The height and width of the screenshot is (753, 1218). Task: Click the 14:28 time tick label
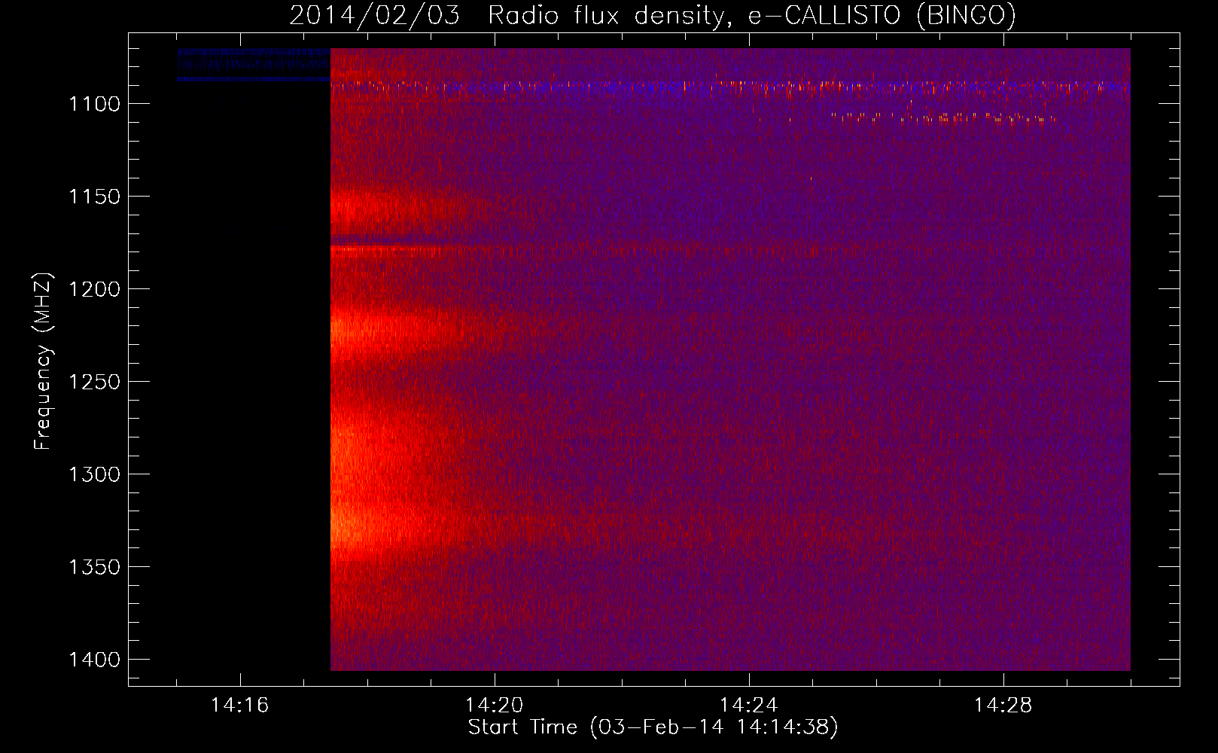[1003, 706]
